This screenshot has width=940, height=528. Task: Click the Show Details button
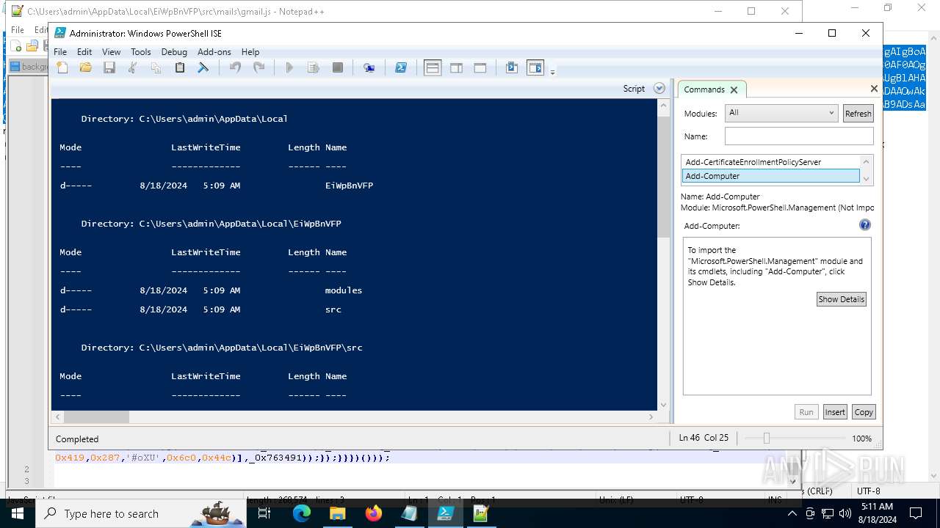[842, 299]
